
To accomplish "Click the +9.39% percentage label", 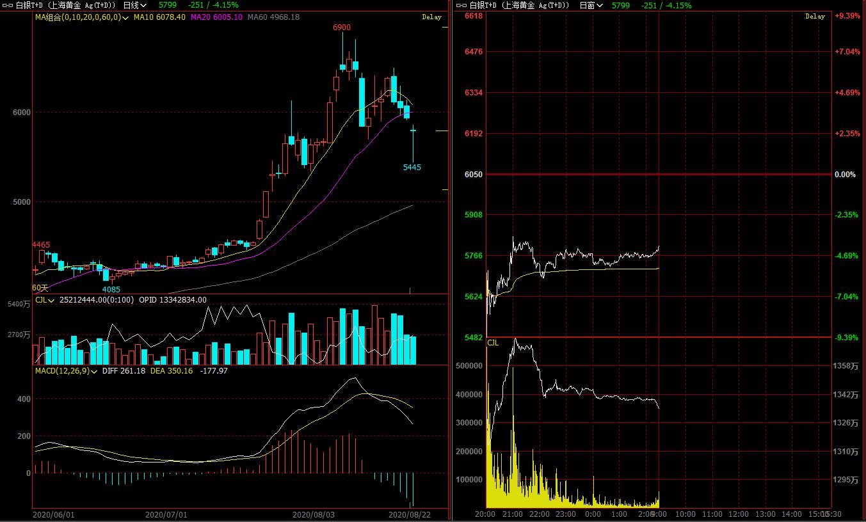I will click(x=848, y=16).
